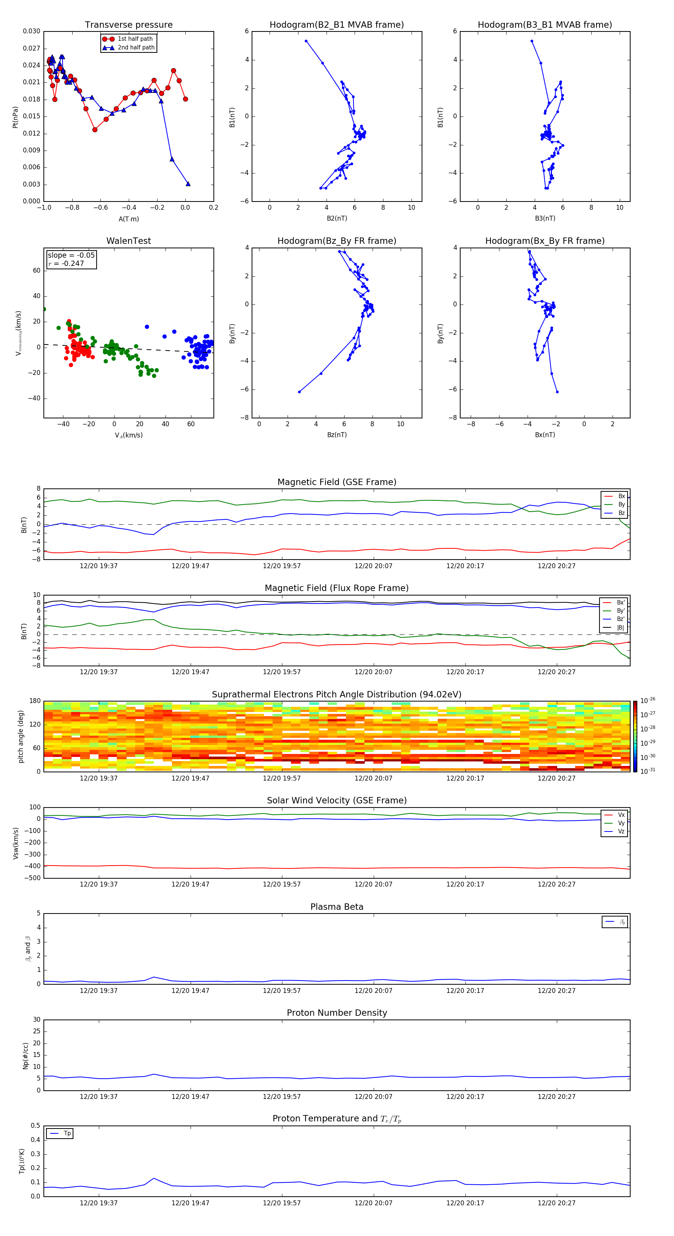Screen dimensions: 674x1236
Task: Click the 180 tick on pitch angle axis
Action: coord(35,701)
